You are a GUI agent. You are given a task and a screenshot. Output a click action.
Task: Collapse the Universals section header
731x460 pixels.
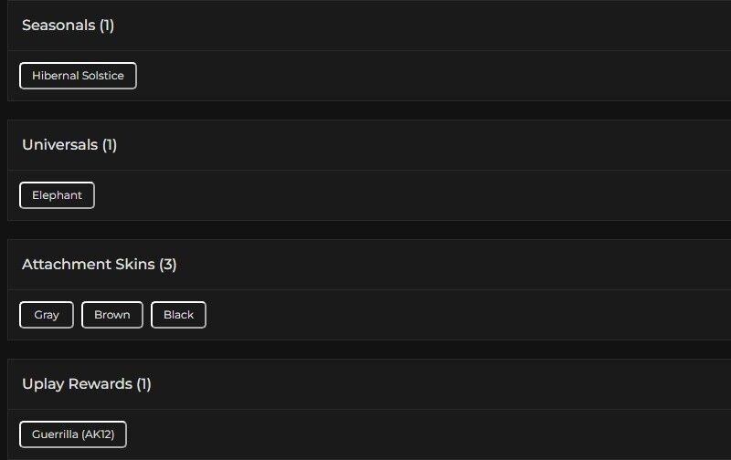click(365, 145)
